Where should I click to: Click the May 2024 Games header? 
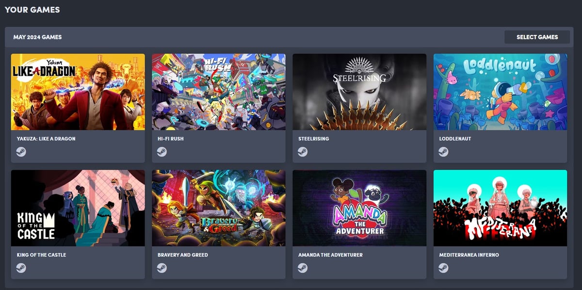click(37, 37)
